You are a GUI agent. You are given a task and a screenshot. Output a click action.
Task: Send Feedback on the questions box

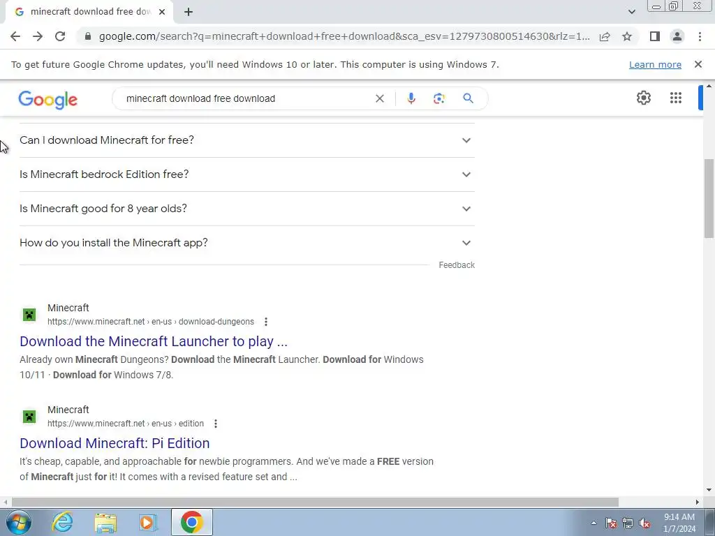457,265
